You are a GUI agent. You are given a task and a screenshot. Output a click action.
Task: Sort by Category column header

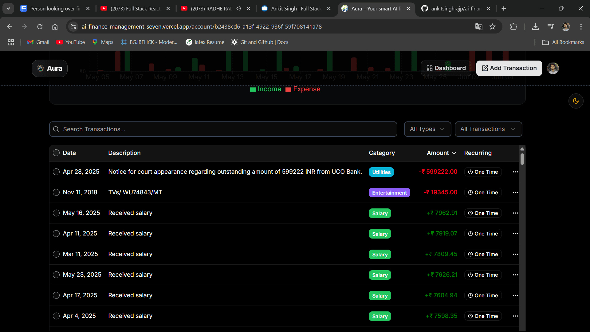pos(382,153)
